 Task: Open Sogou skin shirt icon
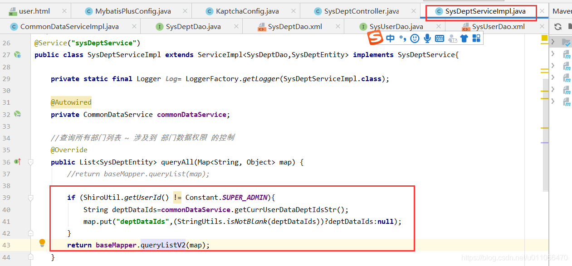tap(464, 39)
